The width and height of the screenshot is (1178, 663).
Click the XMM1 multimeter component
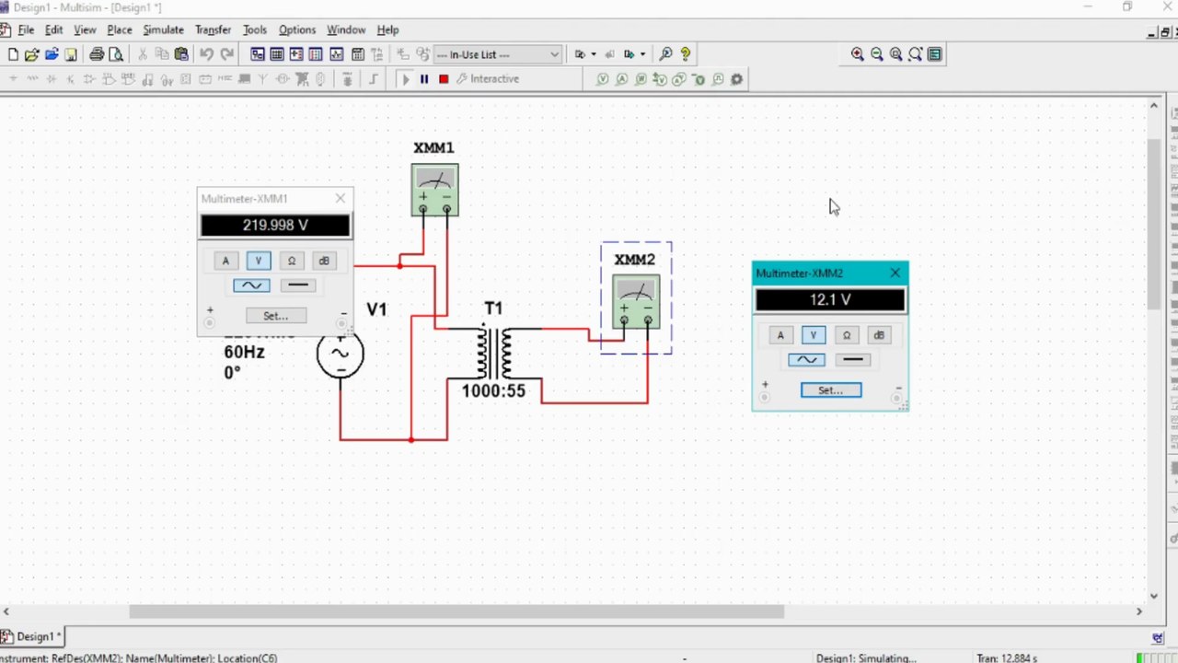coord(434,191)
